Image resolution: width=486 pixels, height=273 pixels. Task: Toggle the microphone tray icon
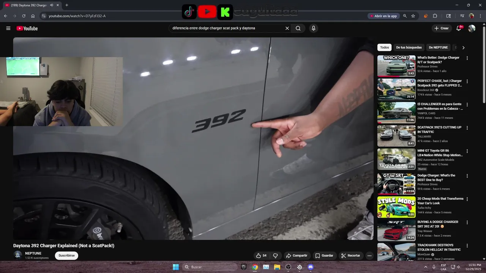pos(434,267)
